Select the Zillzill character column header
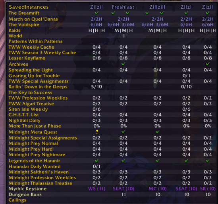Viewport: 218px width, 204px height. click(157, 7)
